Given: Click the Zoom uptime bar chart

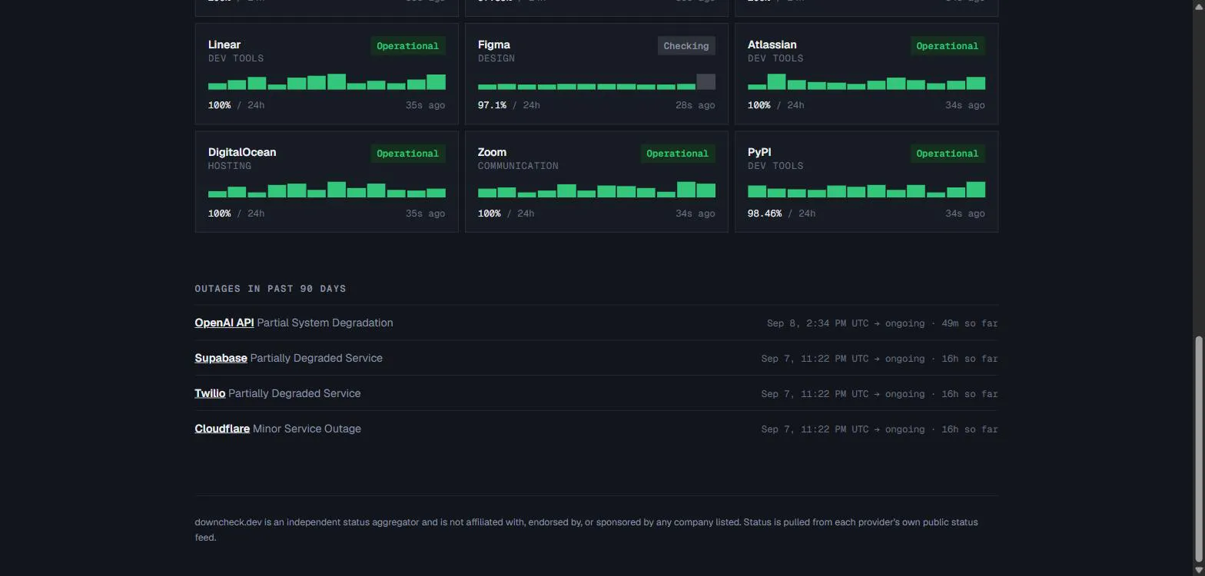Looking at the screenshot, I should [596, 190].
